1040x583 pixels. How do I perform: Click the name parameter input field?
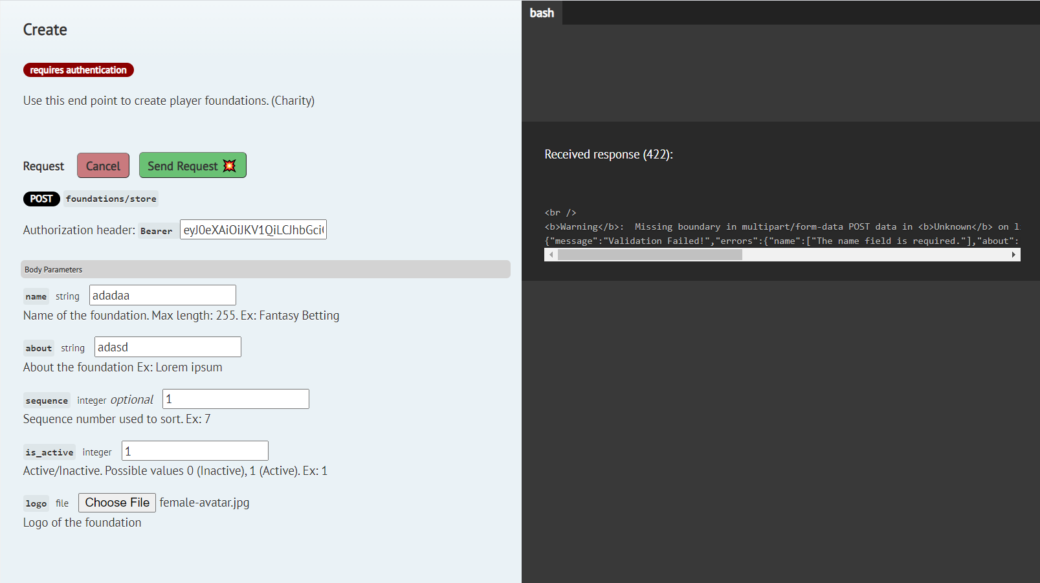click(x=162, y=295)
